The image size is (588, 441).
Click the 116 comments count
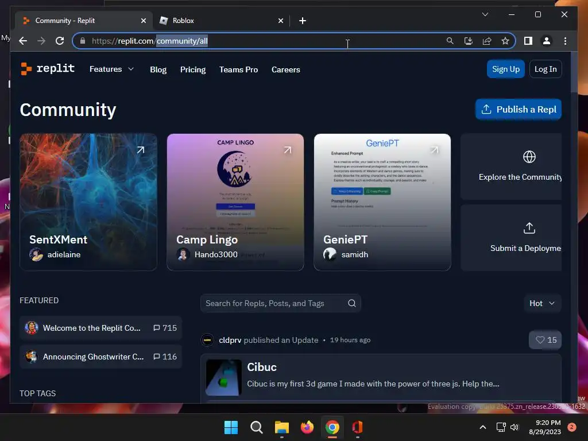tap(165, 357)
